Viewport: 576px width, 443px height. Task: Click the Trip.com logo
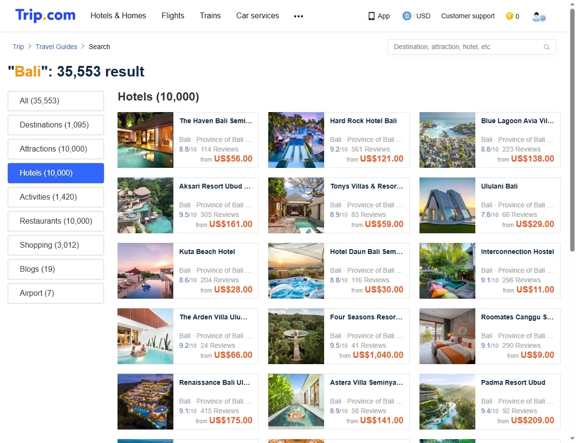45,15
